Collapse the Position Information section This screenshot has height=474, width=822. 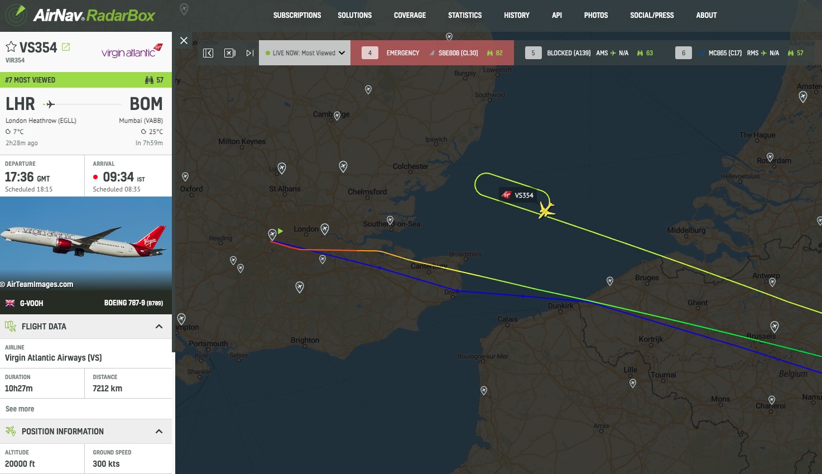[159, 432]
